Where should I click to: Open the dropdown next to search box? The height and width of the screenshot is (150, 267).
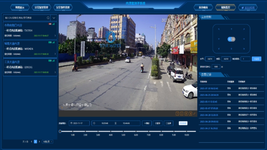54,18
